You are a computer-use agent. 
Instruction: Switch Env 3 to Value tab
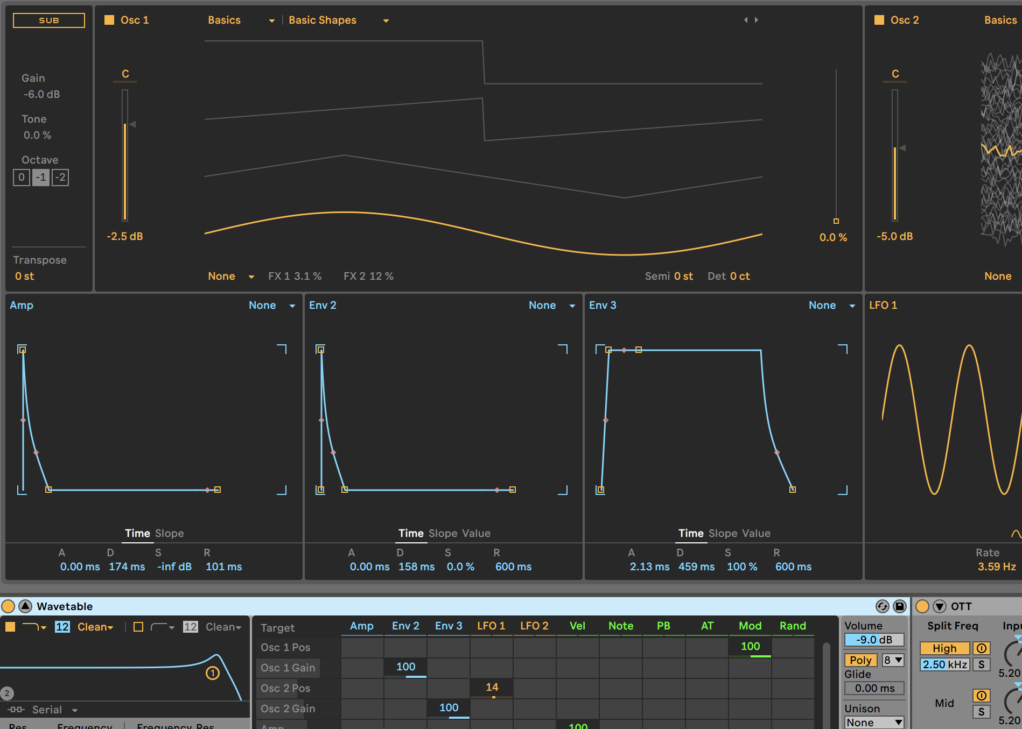tap(756, 533)
